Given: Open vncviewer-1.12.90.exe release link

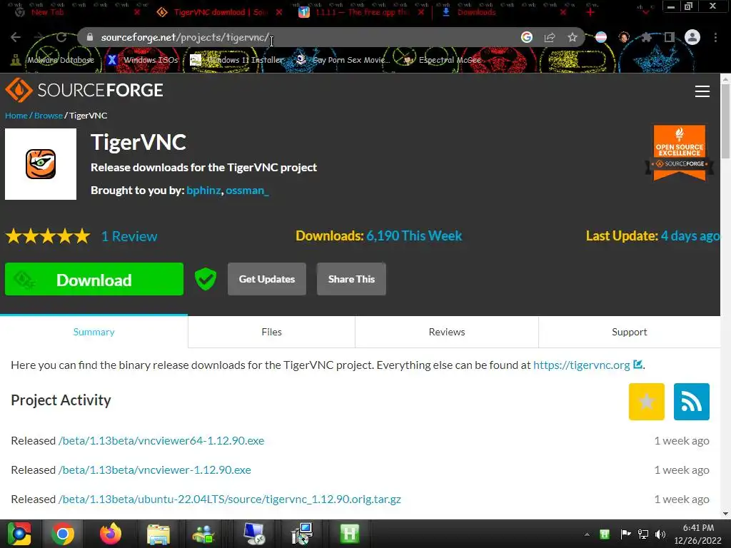Looking at the screenshot, I should (x=155, y=470).
